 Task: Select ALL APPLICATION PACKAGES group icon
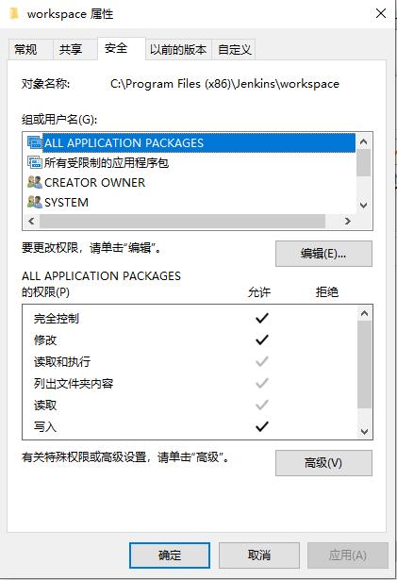point(35,142)
